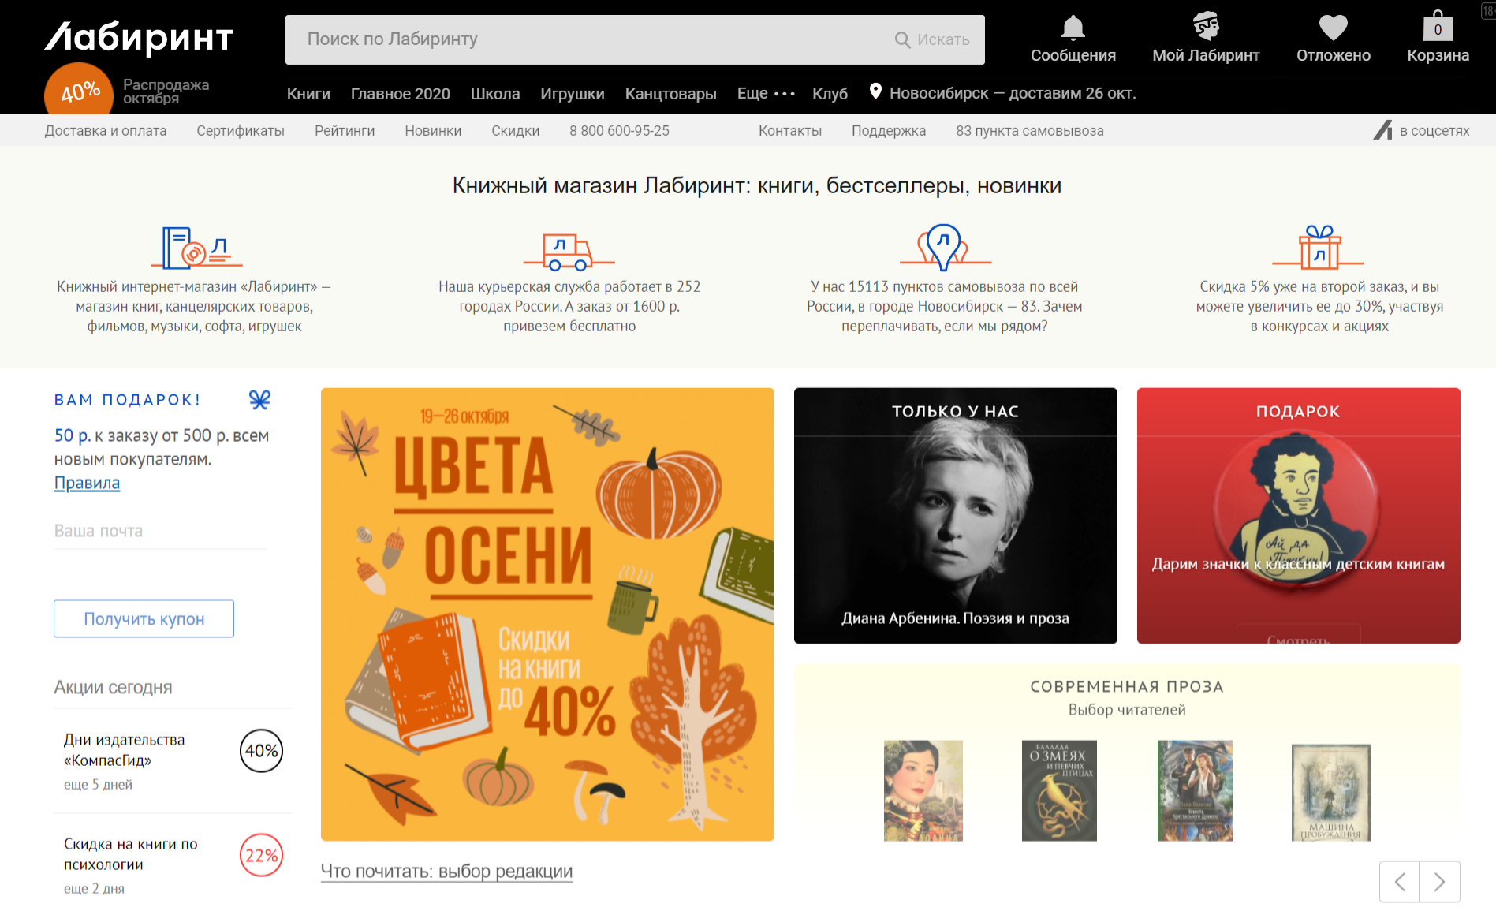Open the third book cover in Современная проза

pyautogui.click(x=1195, y=790)
